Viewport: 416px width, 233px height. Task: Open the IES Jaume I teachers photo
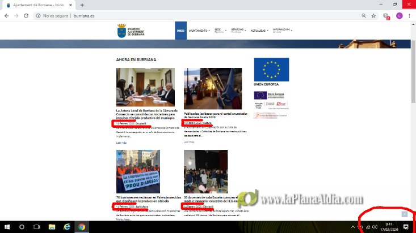pyautogui.click(x=205, y=171)
